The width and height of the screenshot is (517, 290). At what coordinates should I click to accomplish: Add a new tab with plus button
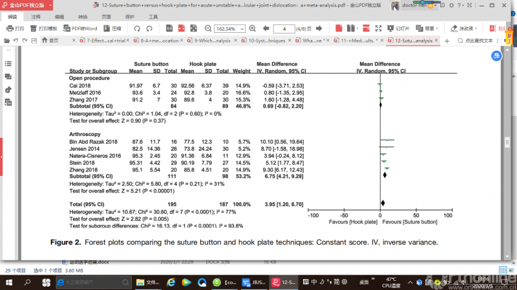(x=447, y=41)
